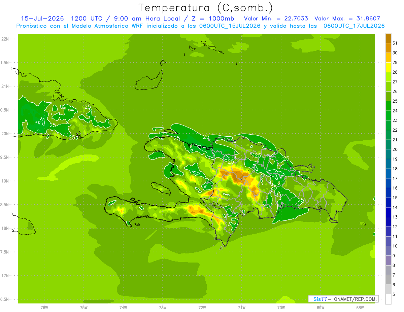
Task: Click the "0.5N" latitude axis label
Action: 5,110
